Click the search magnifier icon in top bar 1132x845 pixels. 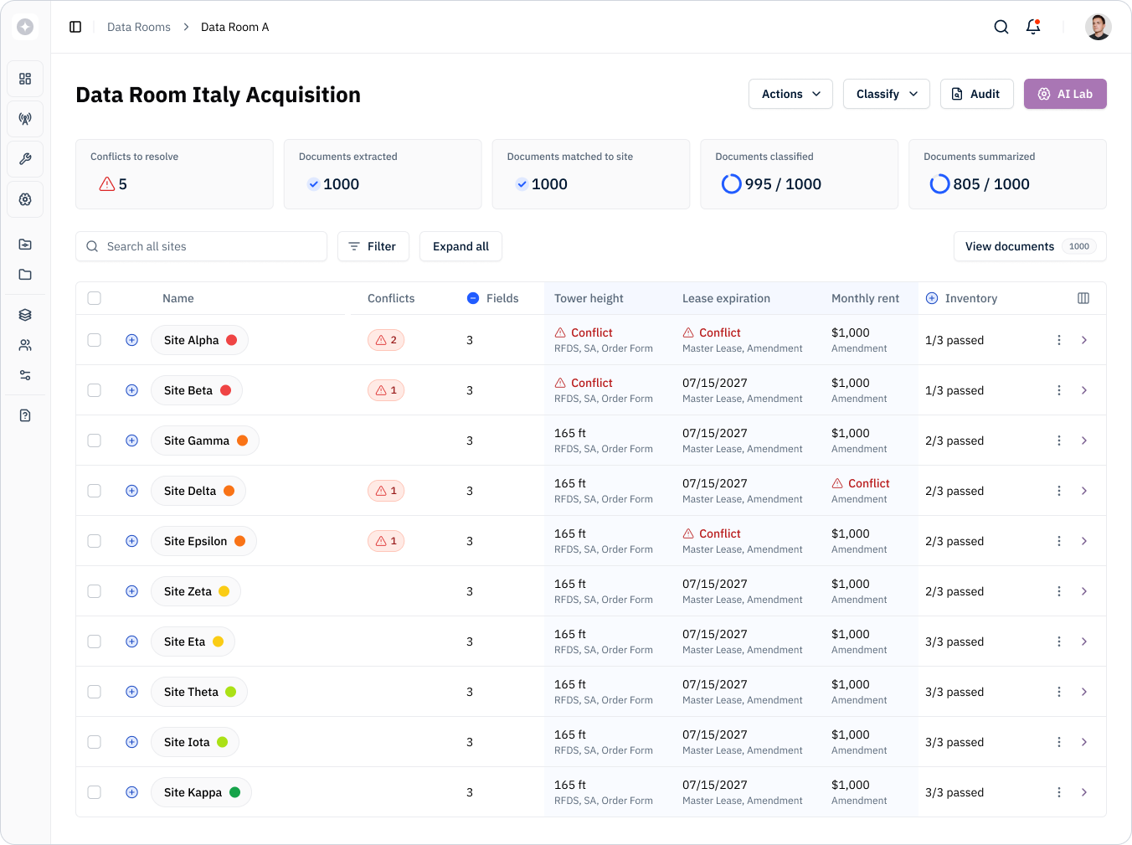click(1001, 27)
